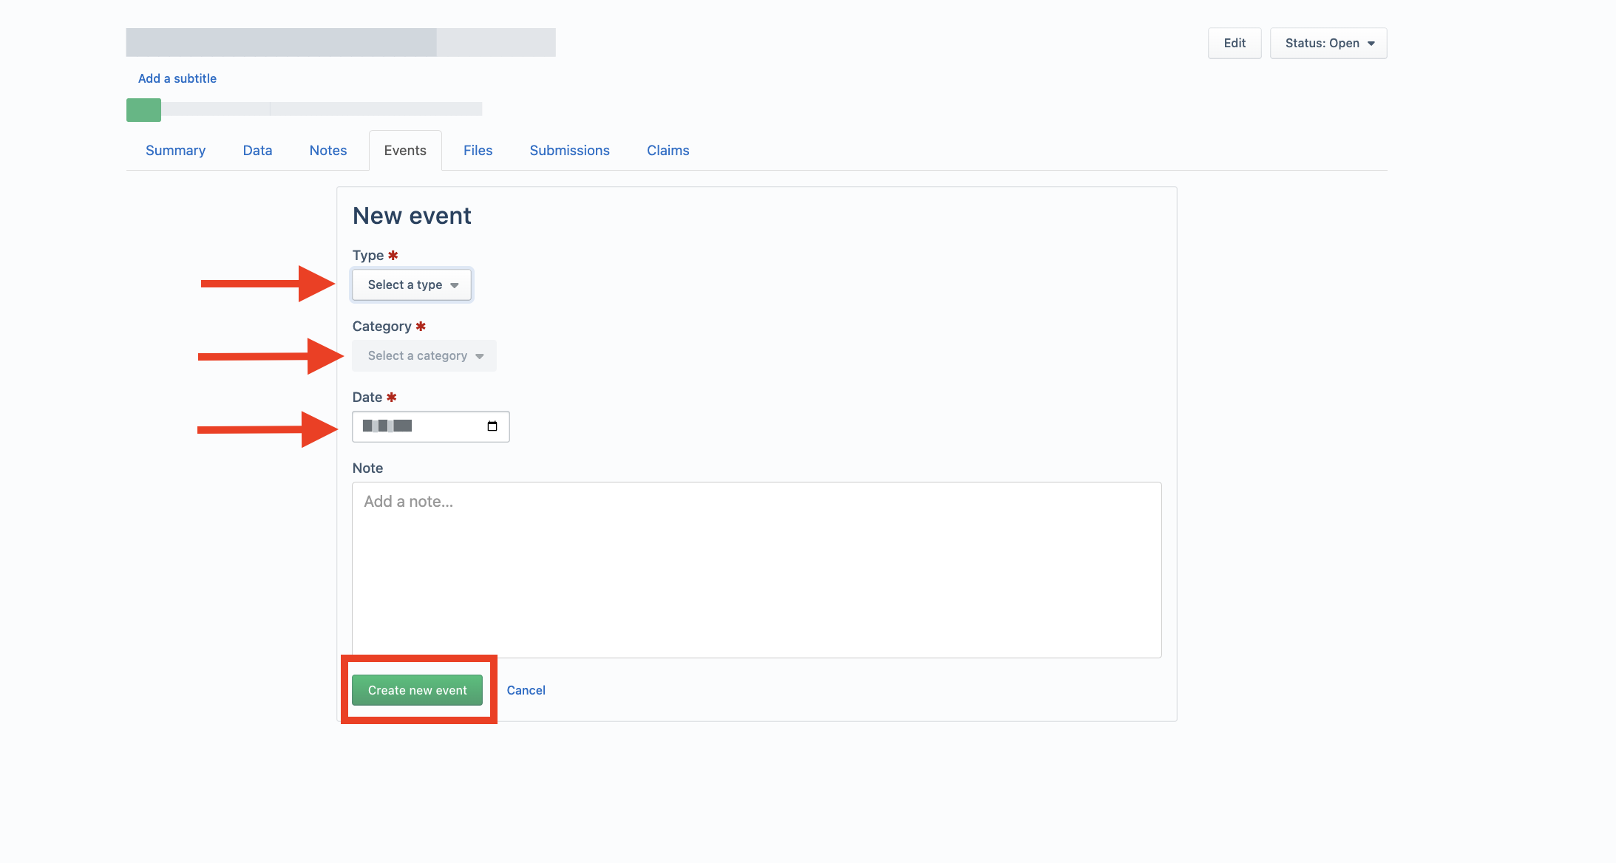The height and width of the screenshot is (863, 1616).
Task: Click the green progress bar segment
Action: click(143, 109)
